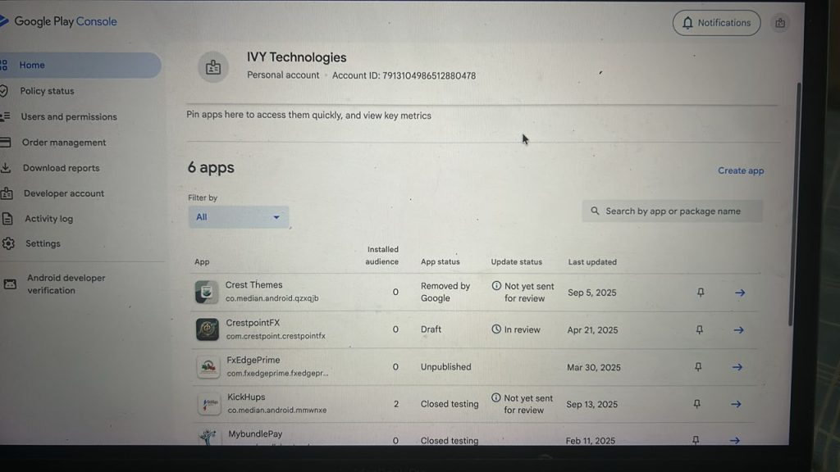Click the Create app link

click(x=741, y=170)
